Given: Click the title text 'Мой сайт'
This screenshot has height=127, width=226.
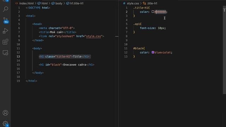Looking at the screenshot, I should coord(56,32).
